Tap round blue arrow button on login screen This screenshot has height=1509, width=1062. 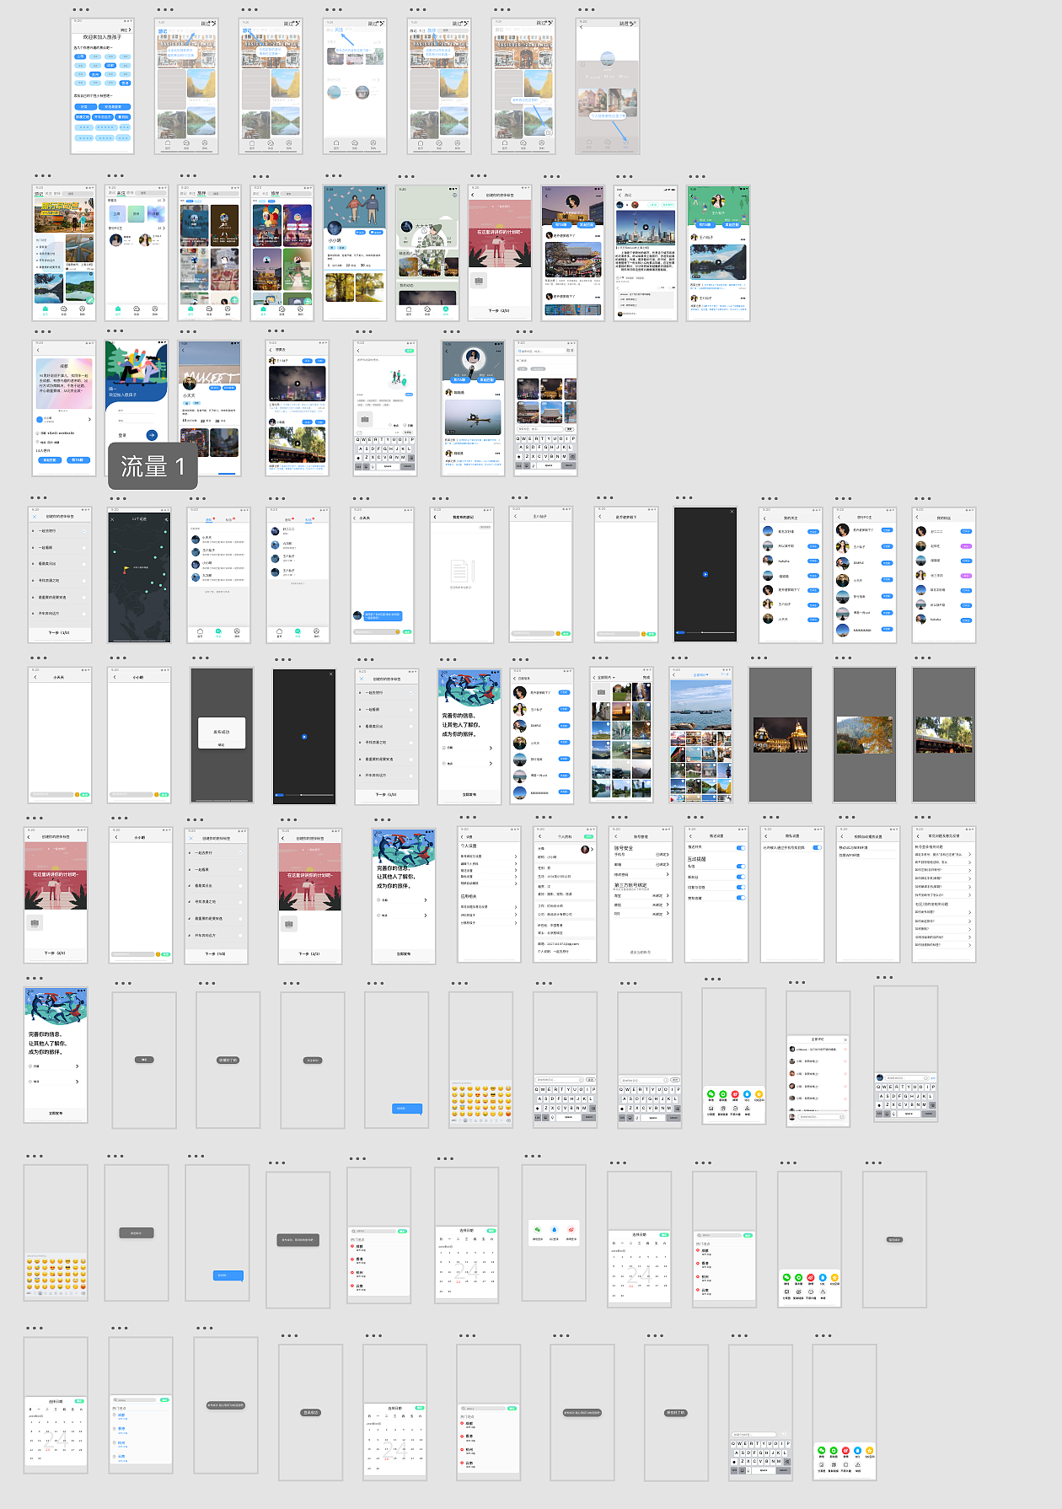[152, 435]
